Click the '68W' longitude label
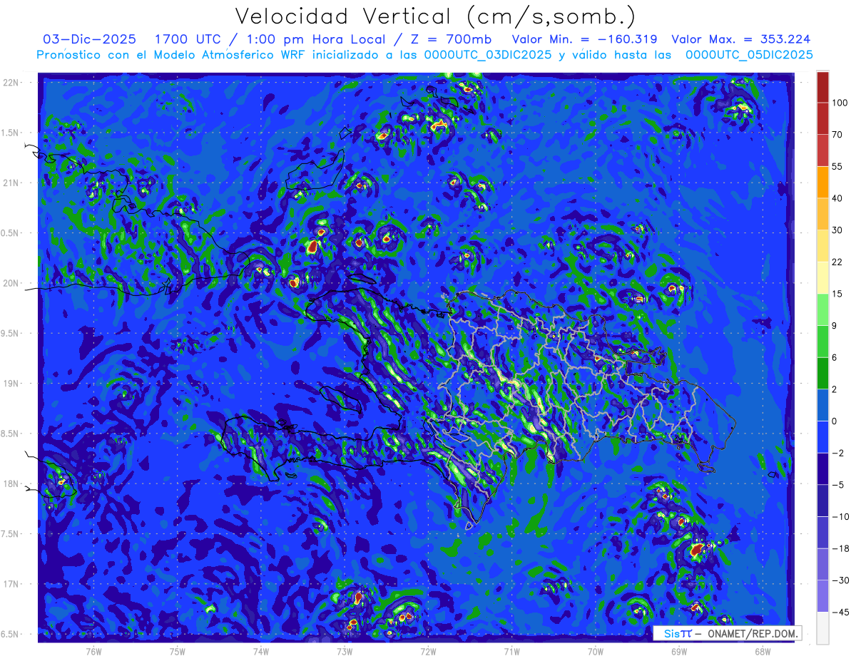The width and height of the screenshot is (856, 661). point(763,650)
